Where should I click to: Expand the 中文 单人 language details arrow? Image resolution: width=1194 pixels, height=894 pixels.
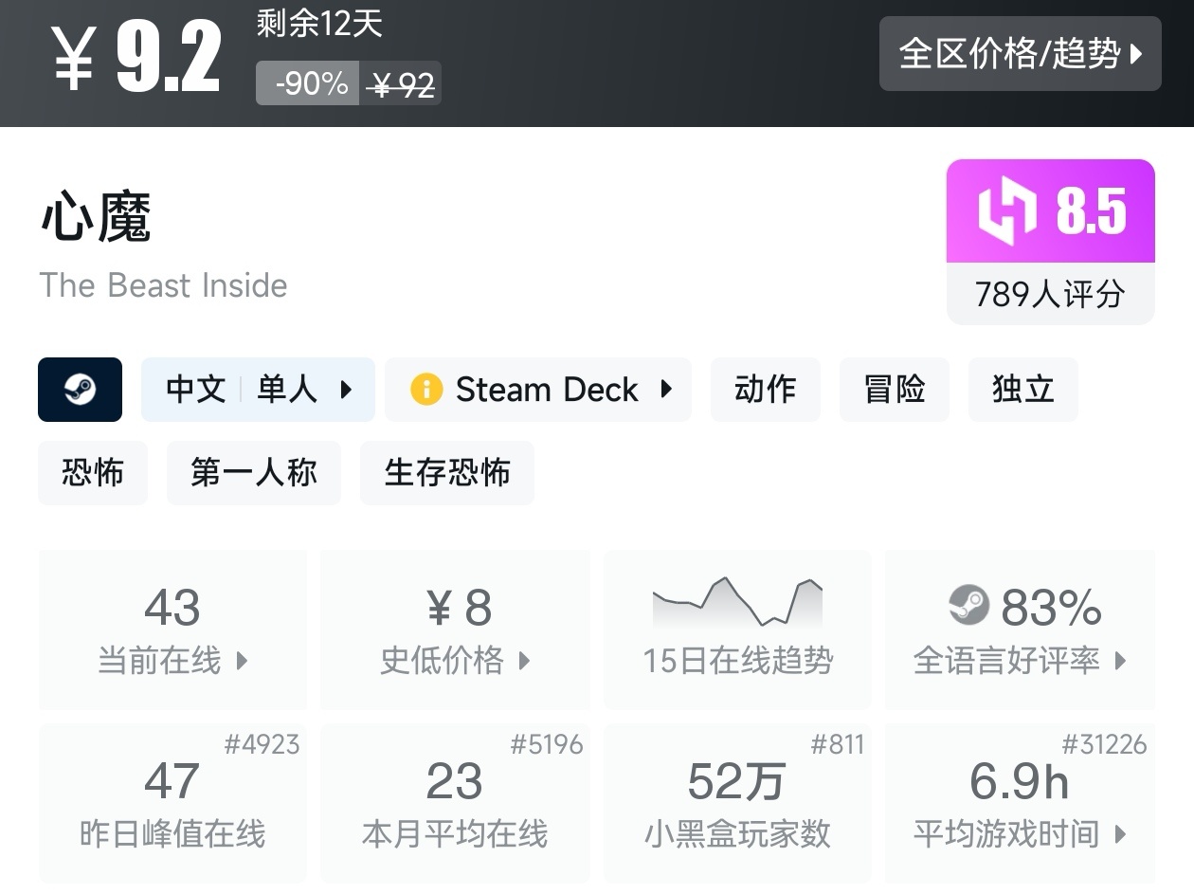[346, 390]
